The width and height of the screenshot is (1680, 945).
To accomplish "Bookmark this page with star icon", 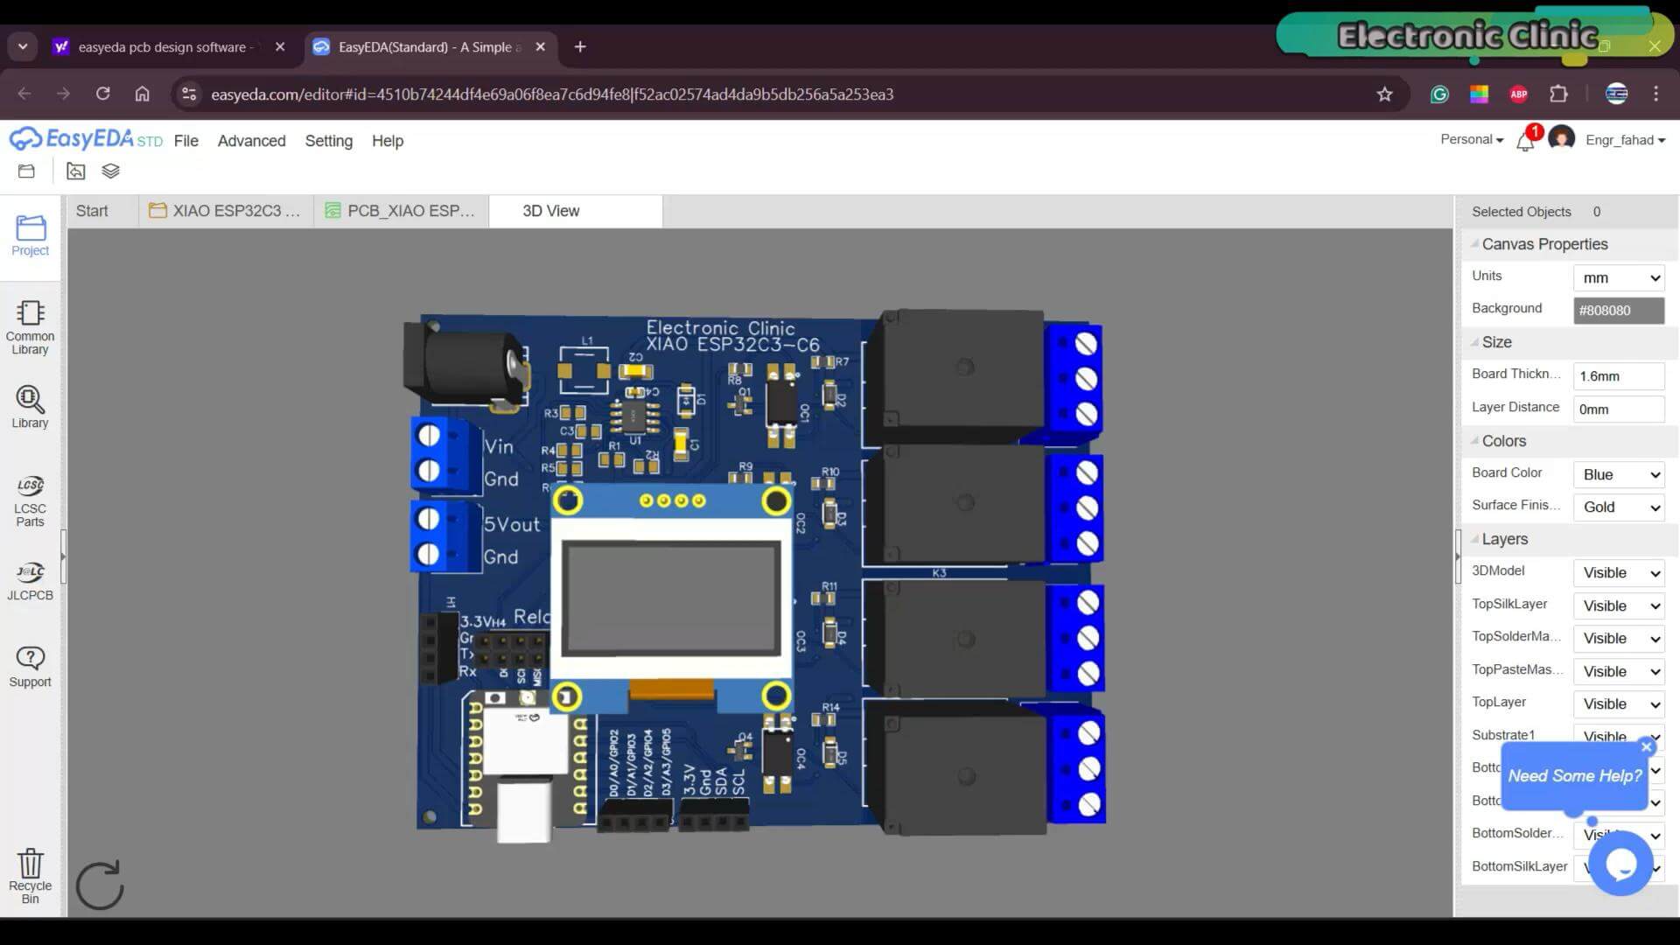I will [1384, 94].
